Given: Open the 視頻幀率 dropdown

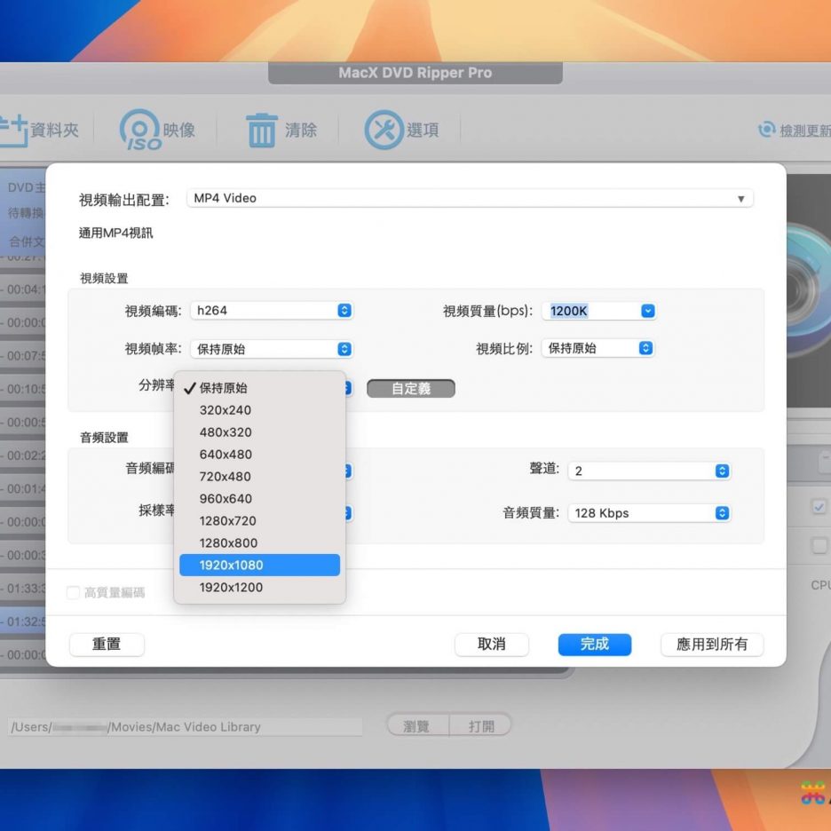Looking at the screenshot, I should (273, 349).
